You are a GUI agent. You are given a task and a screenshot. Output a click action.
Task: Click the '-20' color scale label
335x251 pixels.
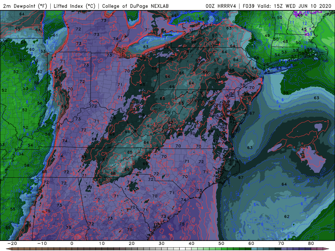point(12,243)
